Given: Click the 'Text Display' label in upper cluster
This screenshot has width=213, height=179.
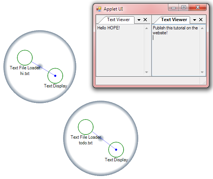Looking at the screenshot, I should pos(56,86).
